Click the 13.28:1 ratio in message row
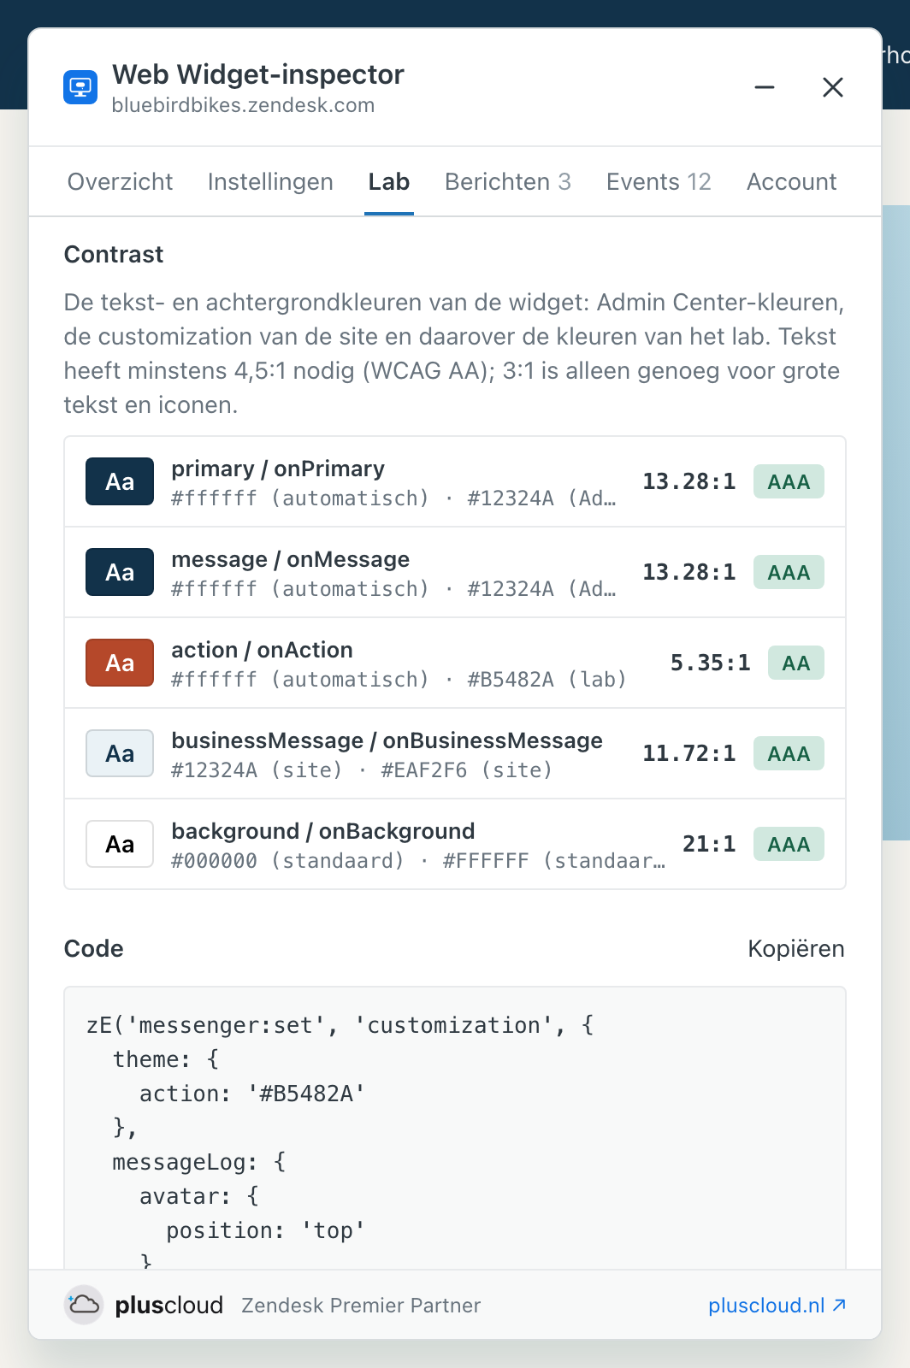The width and height of the screenshot is (910, 1368). point(689,572)
